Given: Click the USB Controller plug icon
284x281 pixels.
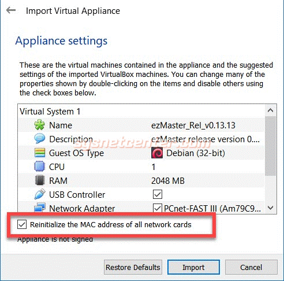Looking at the screenshot, I should click(x=40, y=194).
